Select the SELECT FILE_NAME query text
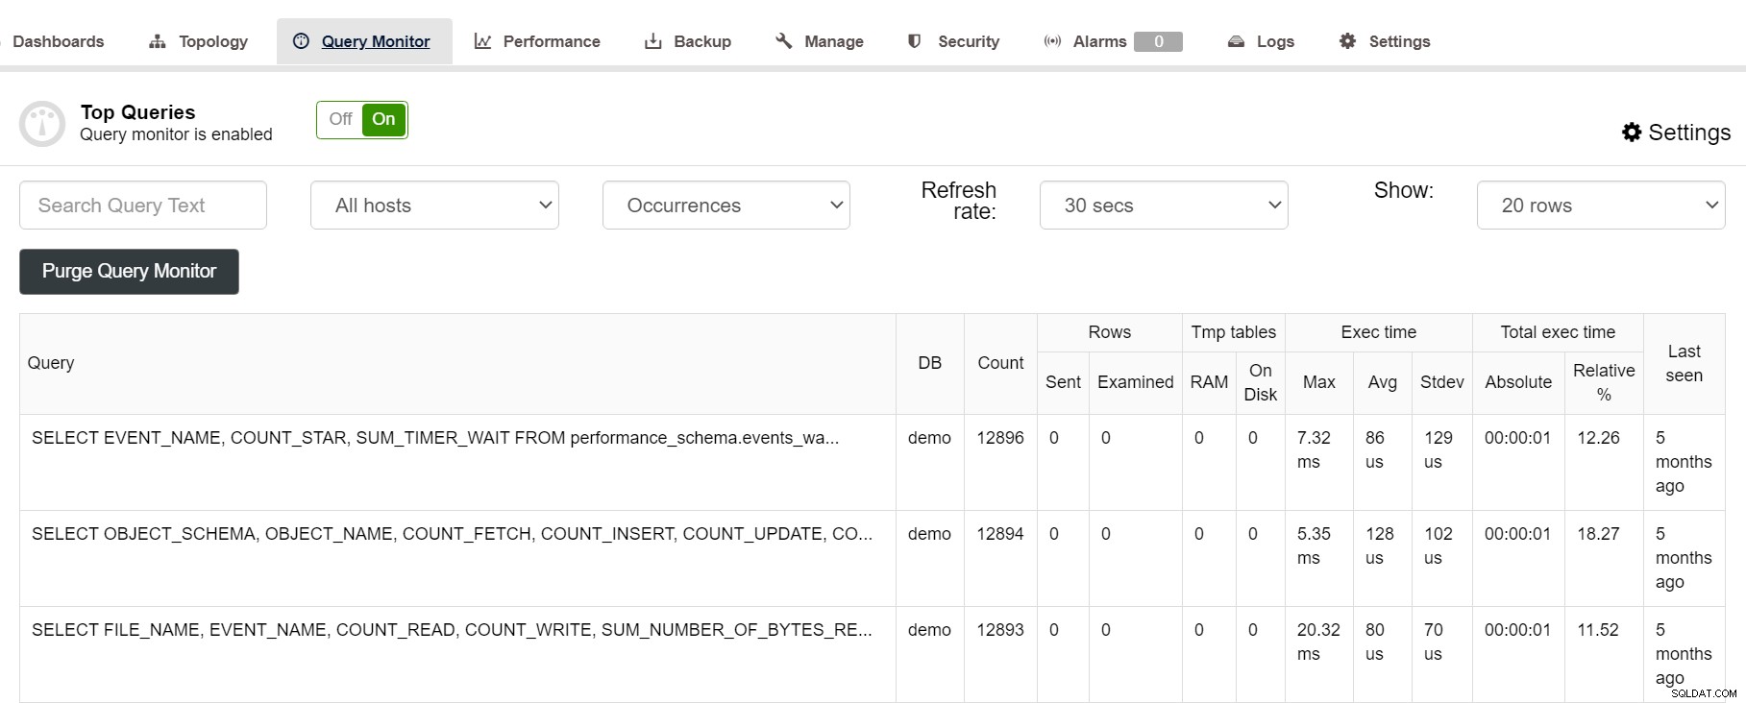 pos(452,630)
